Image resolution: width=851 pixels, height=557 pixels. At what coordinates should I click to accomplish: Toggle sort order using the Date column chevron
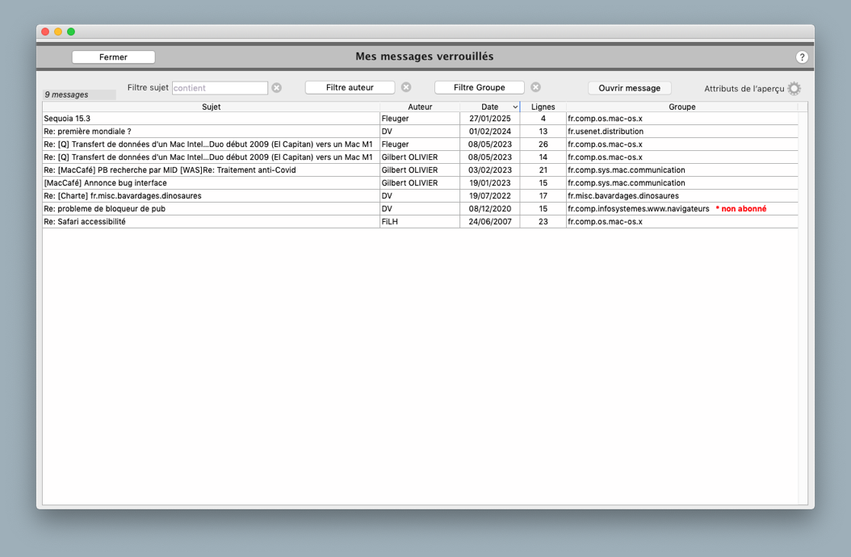coord(515,107)
